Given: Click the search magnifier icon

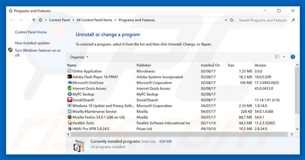Looking at the screenshot, I should point(293,20).
